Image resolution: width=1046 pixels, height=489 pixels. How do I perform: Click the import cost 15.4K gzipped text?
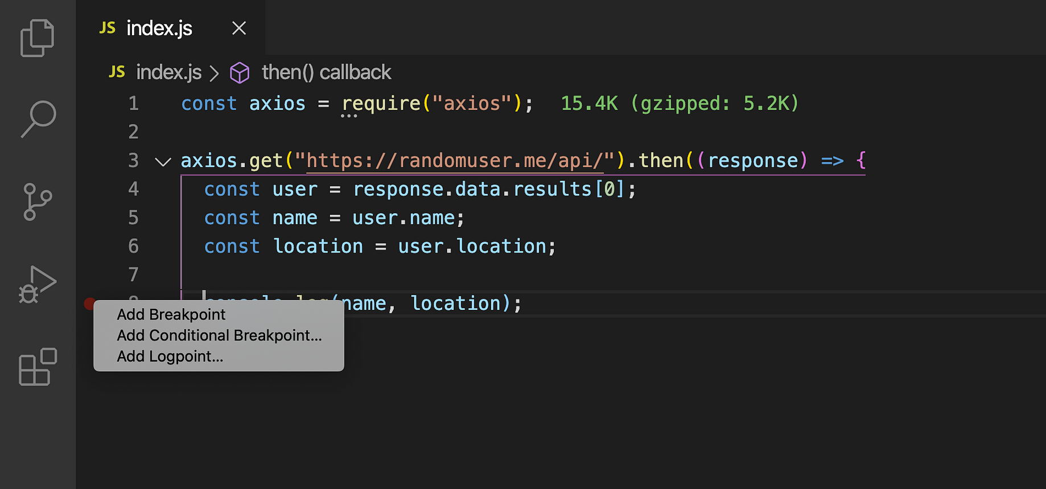[680, 103]
